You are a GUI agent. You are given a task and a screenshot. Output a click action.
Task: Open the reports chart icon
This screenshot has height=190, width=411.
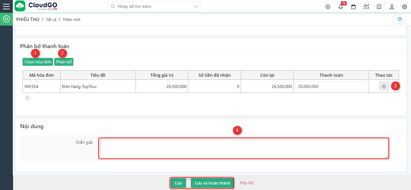pyautogui.click(x=366, y=7)
